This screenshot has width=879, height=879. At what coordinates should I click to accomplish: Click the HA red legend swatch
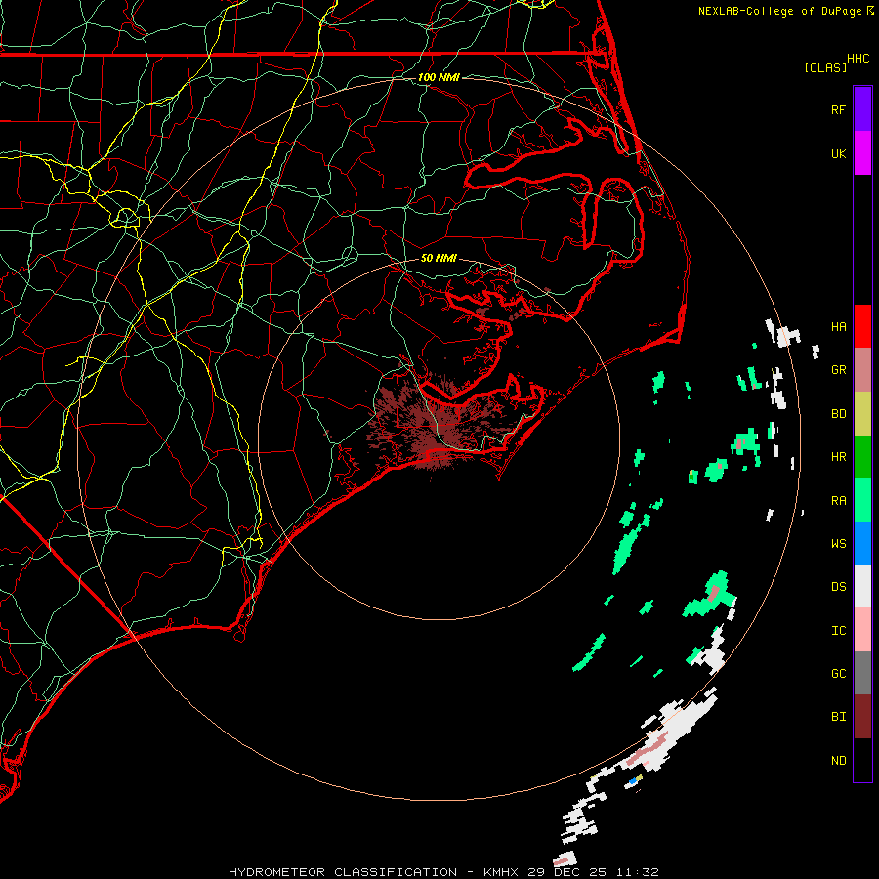tap(862, 326)
